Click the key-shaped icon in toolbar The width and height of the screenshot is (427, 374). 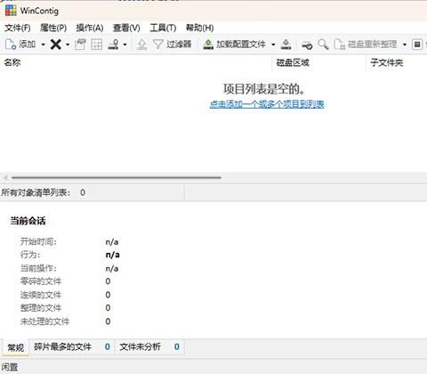307,45
